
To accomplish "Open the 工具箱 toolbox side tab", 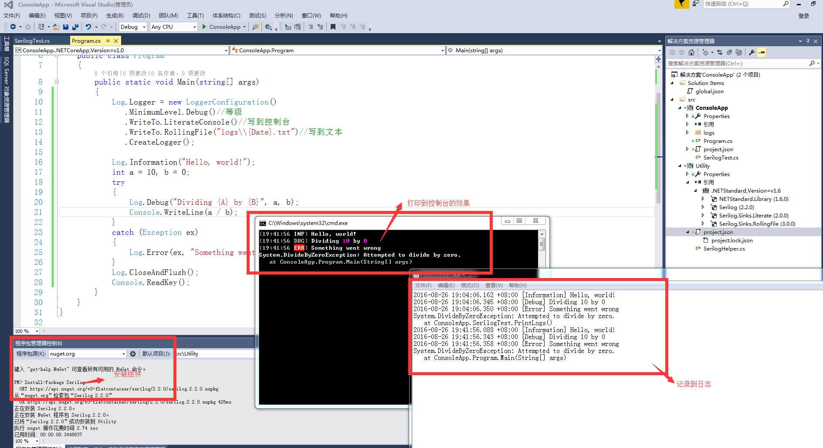I will (x=7, y=44).
